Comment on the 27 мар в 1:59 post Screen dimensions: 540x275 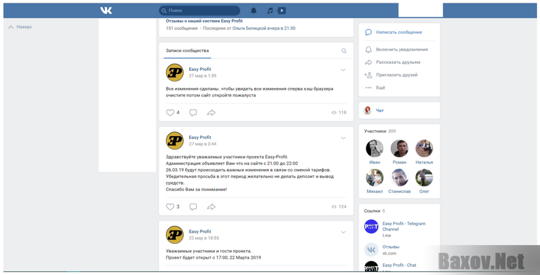193,112
